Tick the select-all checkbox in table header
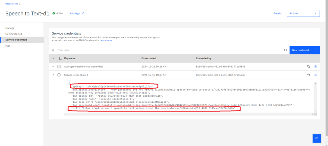 coord(61,58)
